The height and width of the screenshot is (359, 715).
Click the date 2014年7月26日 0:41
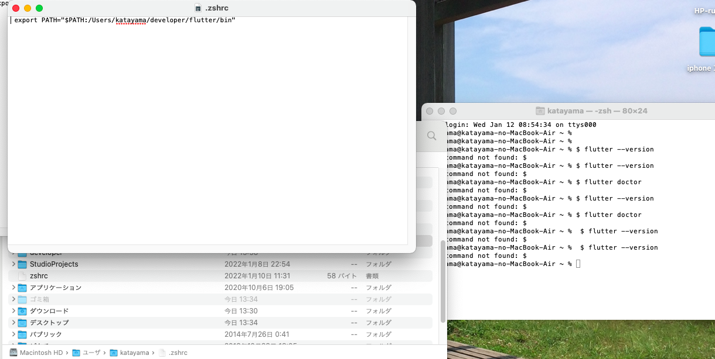tap(257, 334)
